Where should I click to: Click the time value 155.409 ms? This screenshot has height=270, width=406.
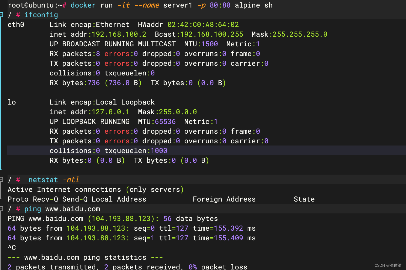click(235, 238)
